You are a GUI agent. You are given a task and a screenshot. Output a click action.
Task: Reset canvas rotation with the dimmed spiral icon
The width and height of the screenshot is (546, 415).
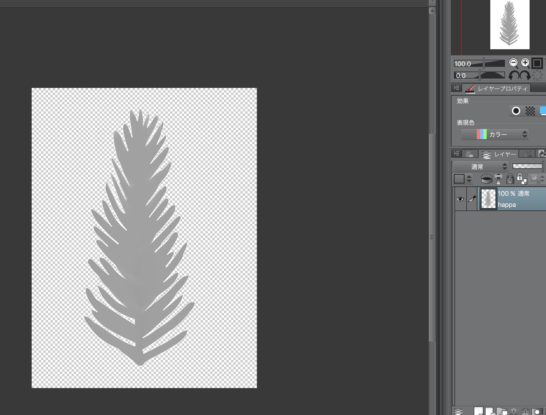pos(537,76)
